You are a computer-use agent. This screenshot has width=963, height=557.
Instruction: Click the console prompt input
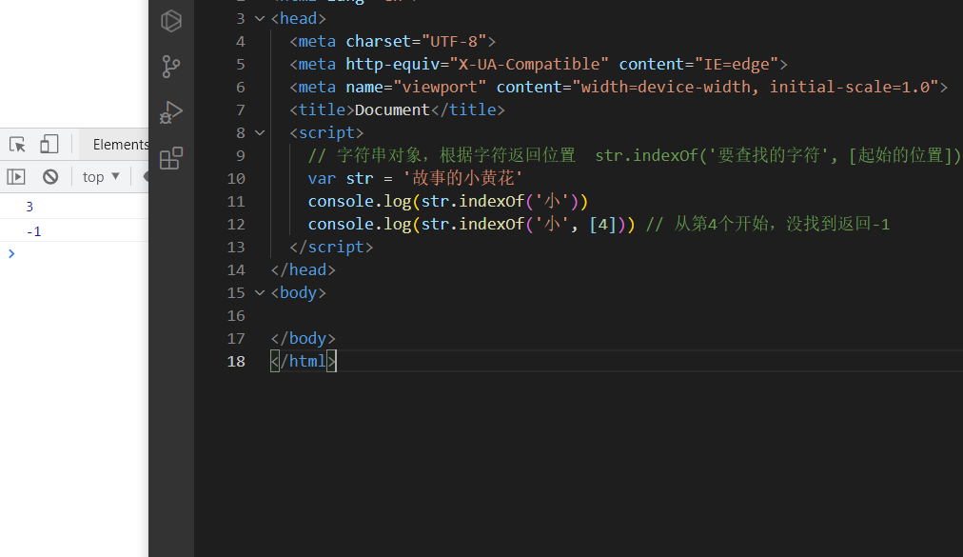(x=80, y=253)
